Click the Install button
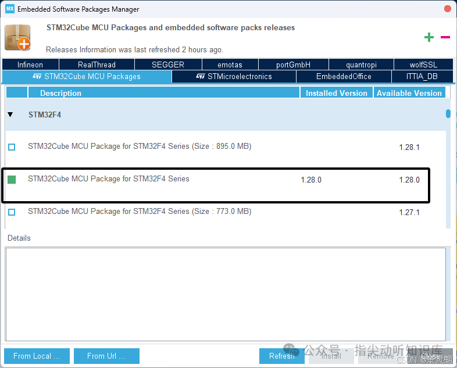Image resolution: width=457 pixels, height=368 pixels. click(x=331, y=356)
